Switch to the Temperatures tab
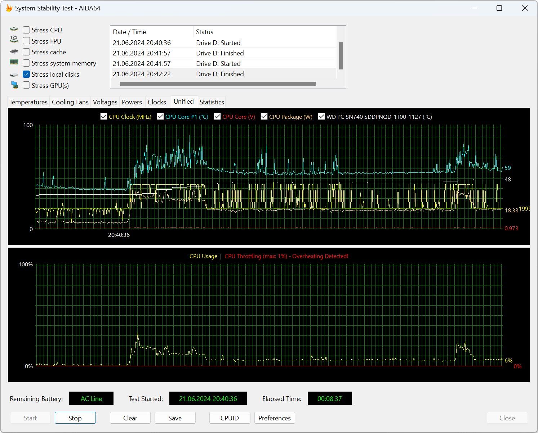 [x=28, y=102]
